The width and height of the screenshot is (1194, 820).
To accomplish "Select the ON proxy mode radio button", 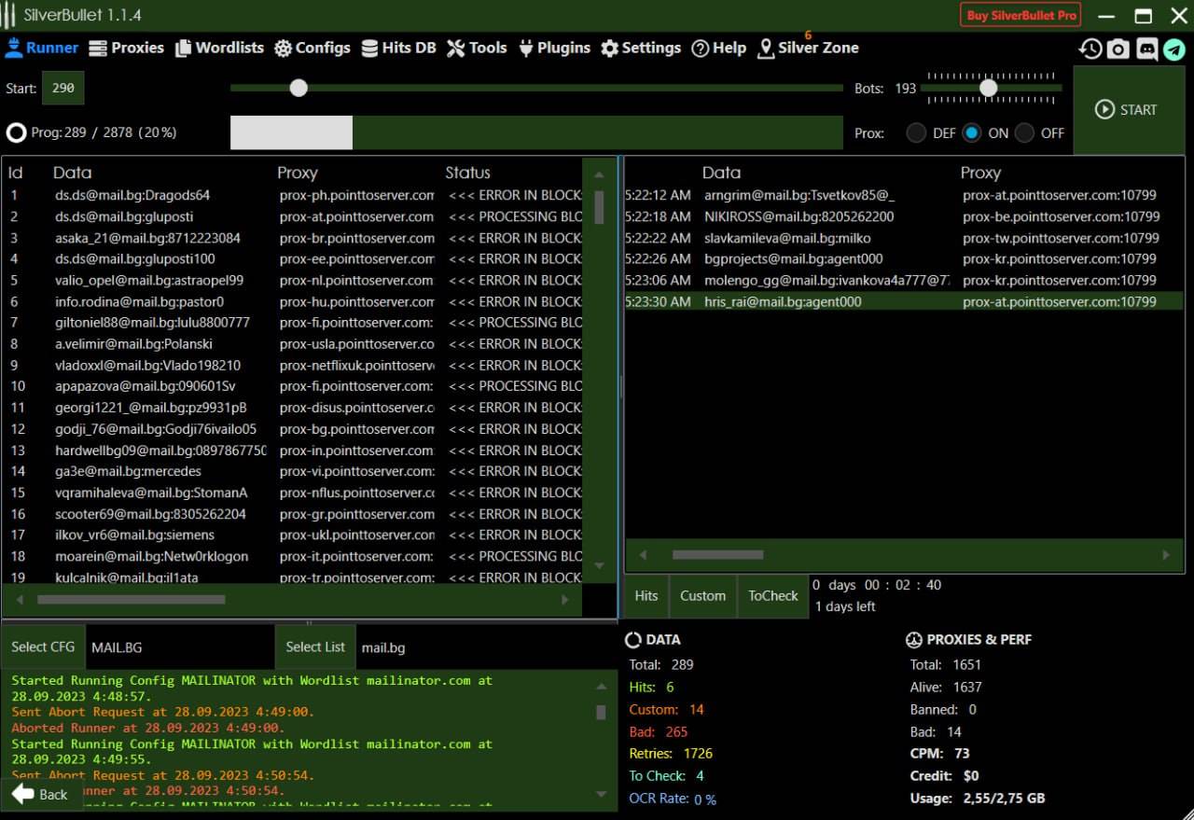I will [x=972, y=133].
